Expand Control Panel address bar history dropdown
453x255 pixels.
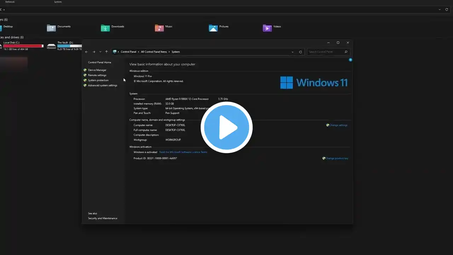click(x=292, y=52)
